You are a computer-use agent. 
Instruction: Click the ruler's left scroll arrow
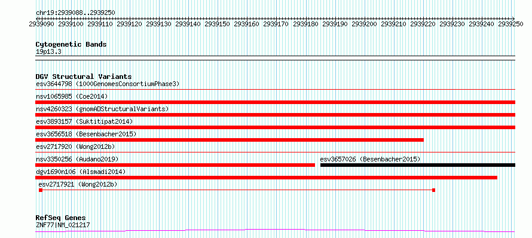pyautogui.click(x=37, y=19)
